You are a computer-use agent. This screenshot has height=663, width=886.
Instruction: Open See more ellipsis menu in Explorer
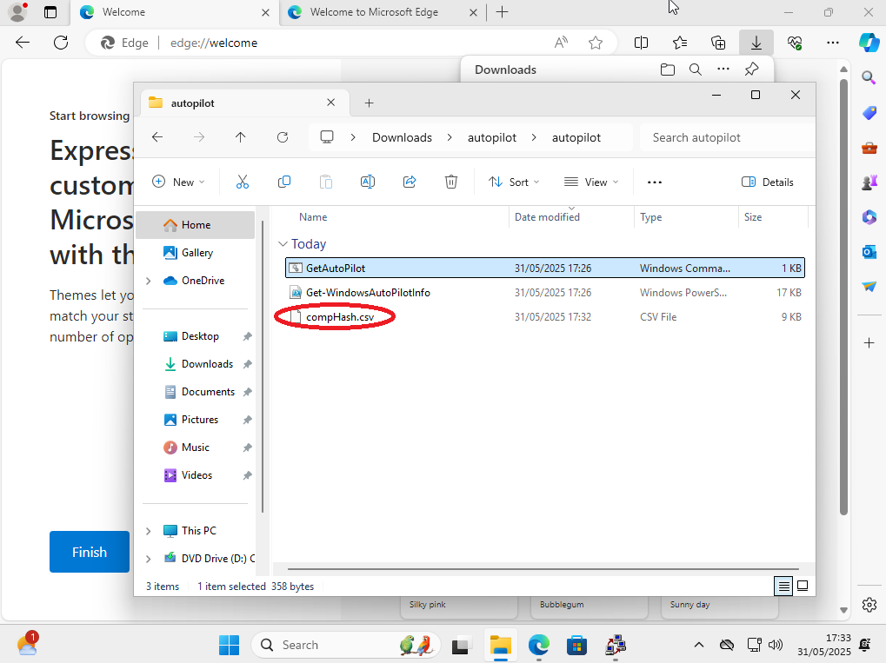(x=655, y=182)
